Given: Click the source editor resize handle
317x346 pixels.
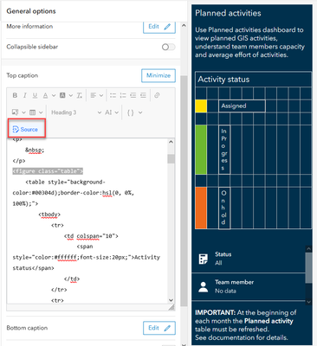Looking at the screenshot, I should (171, 308).
